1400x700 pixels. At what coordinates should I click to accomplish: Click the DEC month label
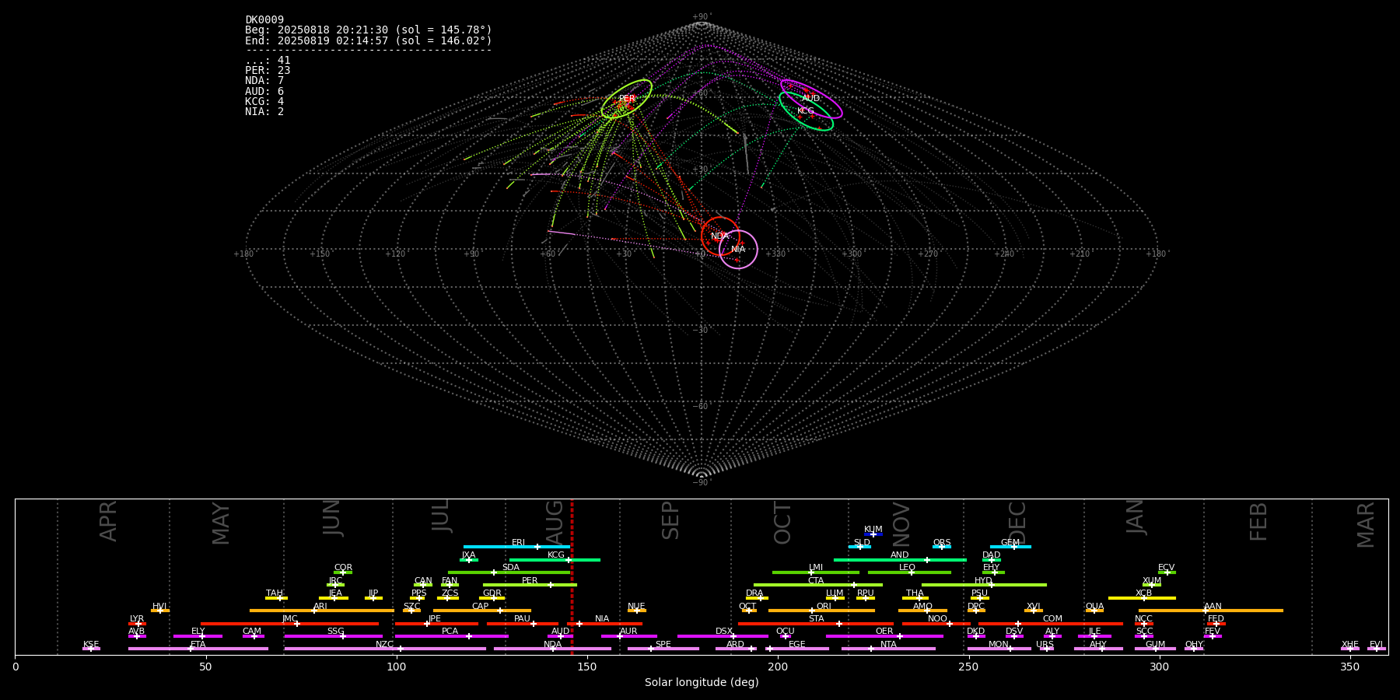tap(1017, 521)
